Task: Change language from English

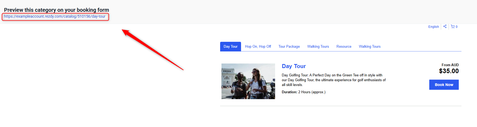Action: tap(434, 27)
